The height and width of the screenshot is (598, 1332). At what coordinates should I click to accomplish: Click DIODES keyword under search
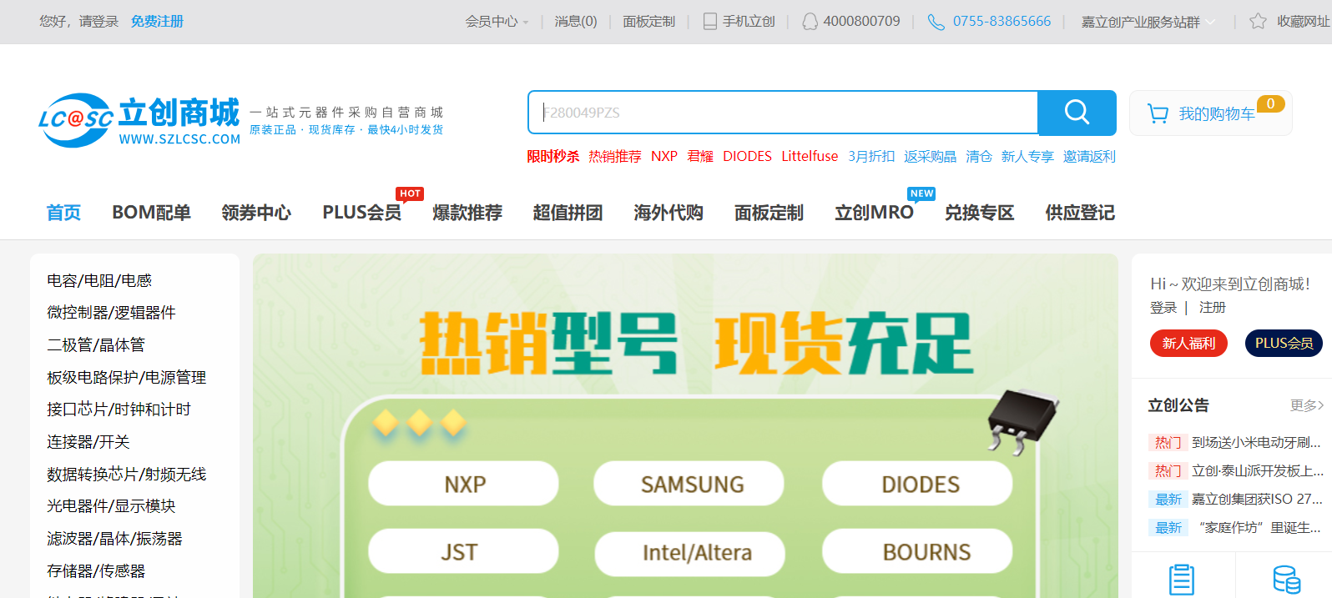click(x=747, y=157)
